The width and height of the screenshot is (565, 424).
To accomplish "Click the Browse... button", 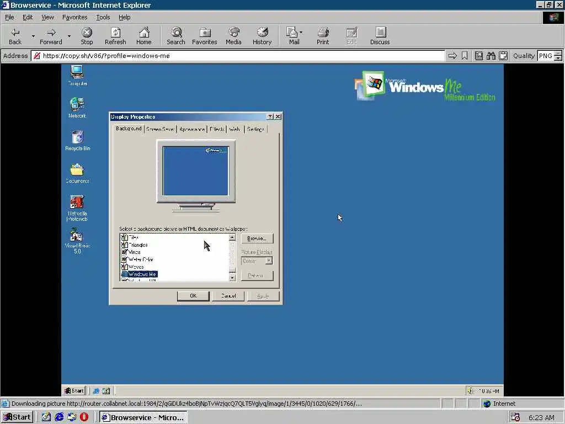I will (257, 239).
